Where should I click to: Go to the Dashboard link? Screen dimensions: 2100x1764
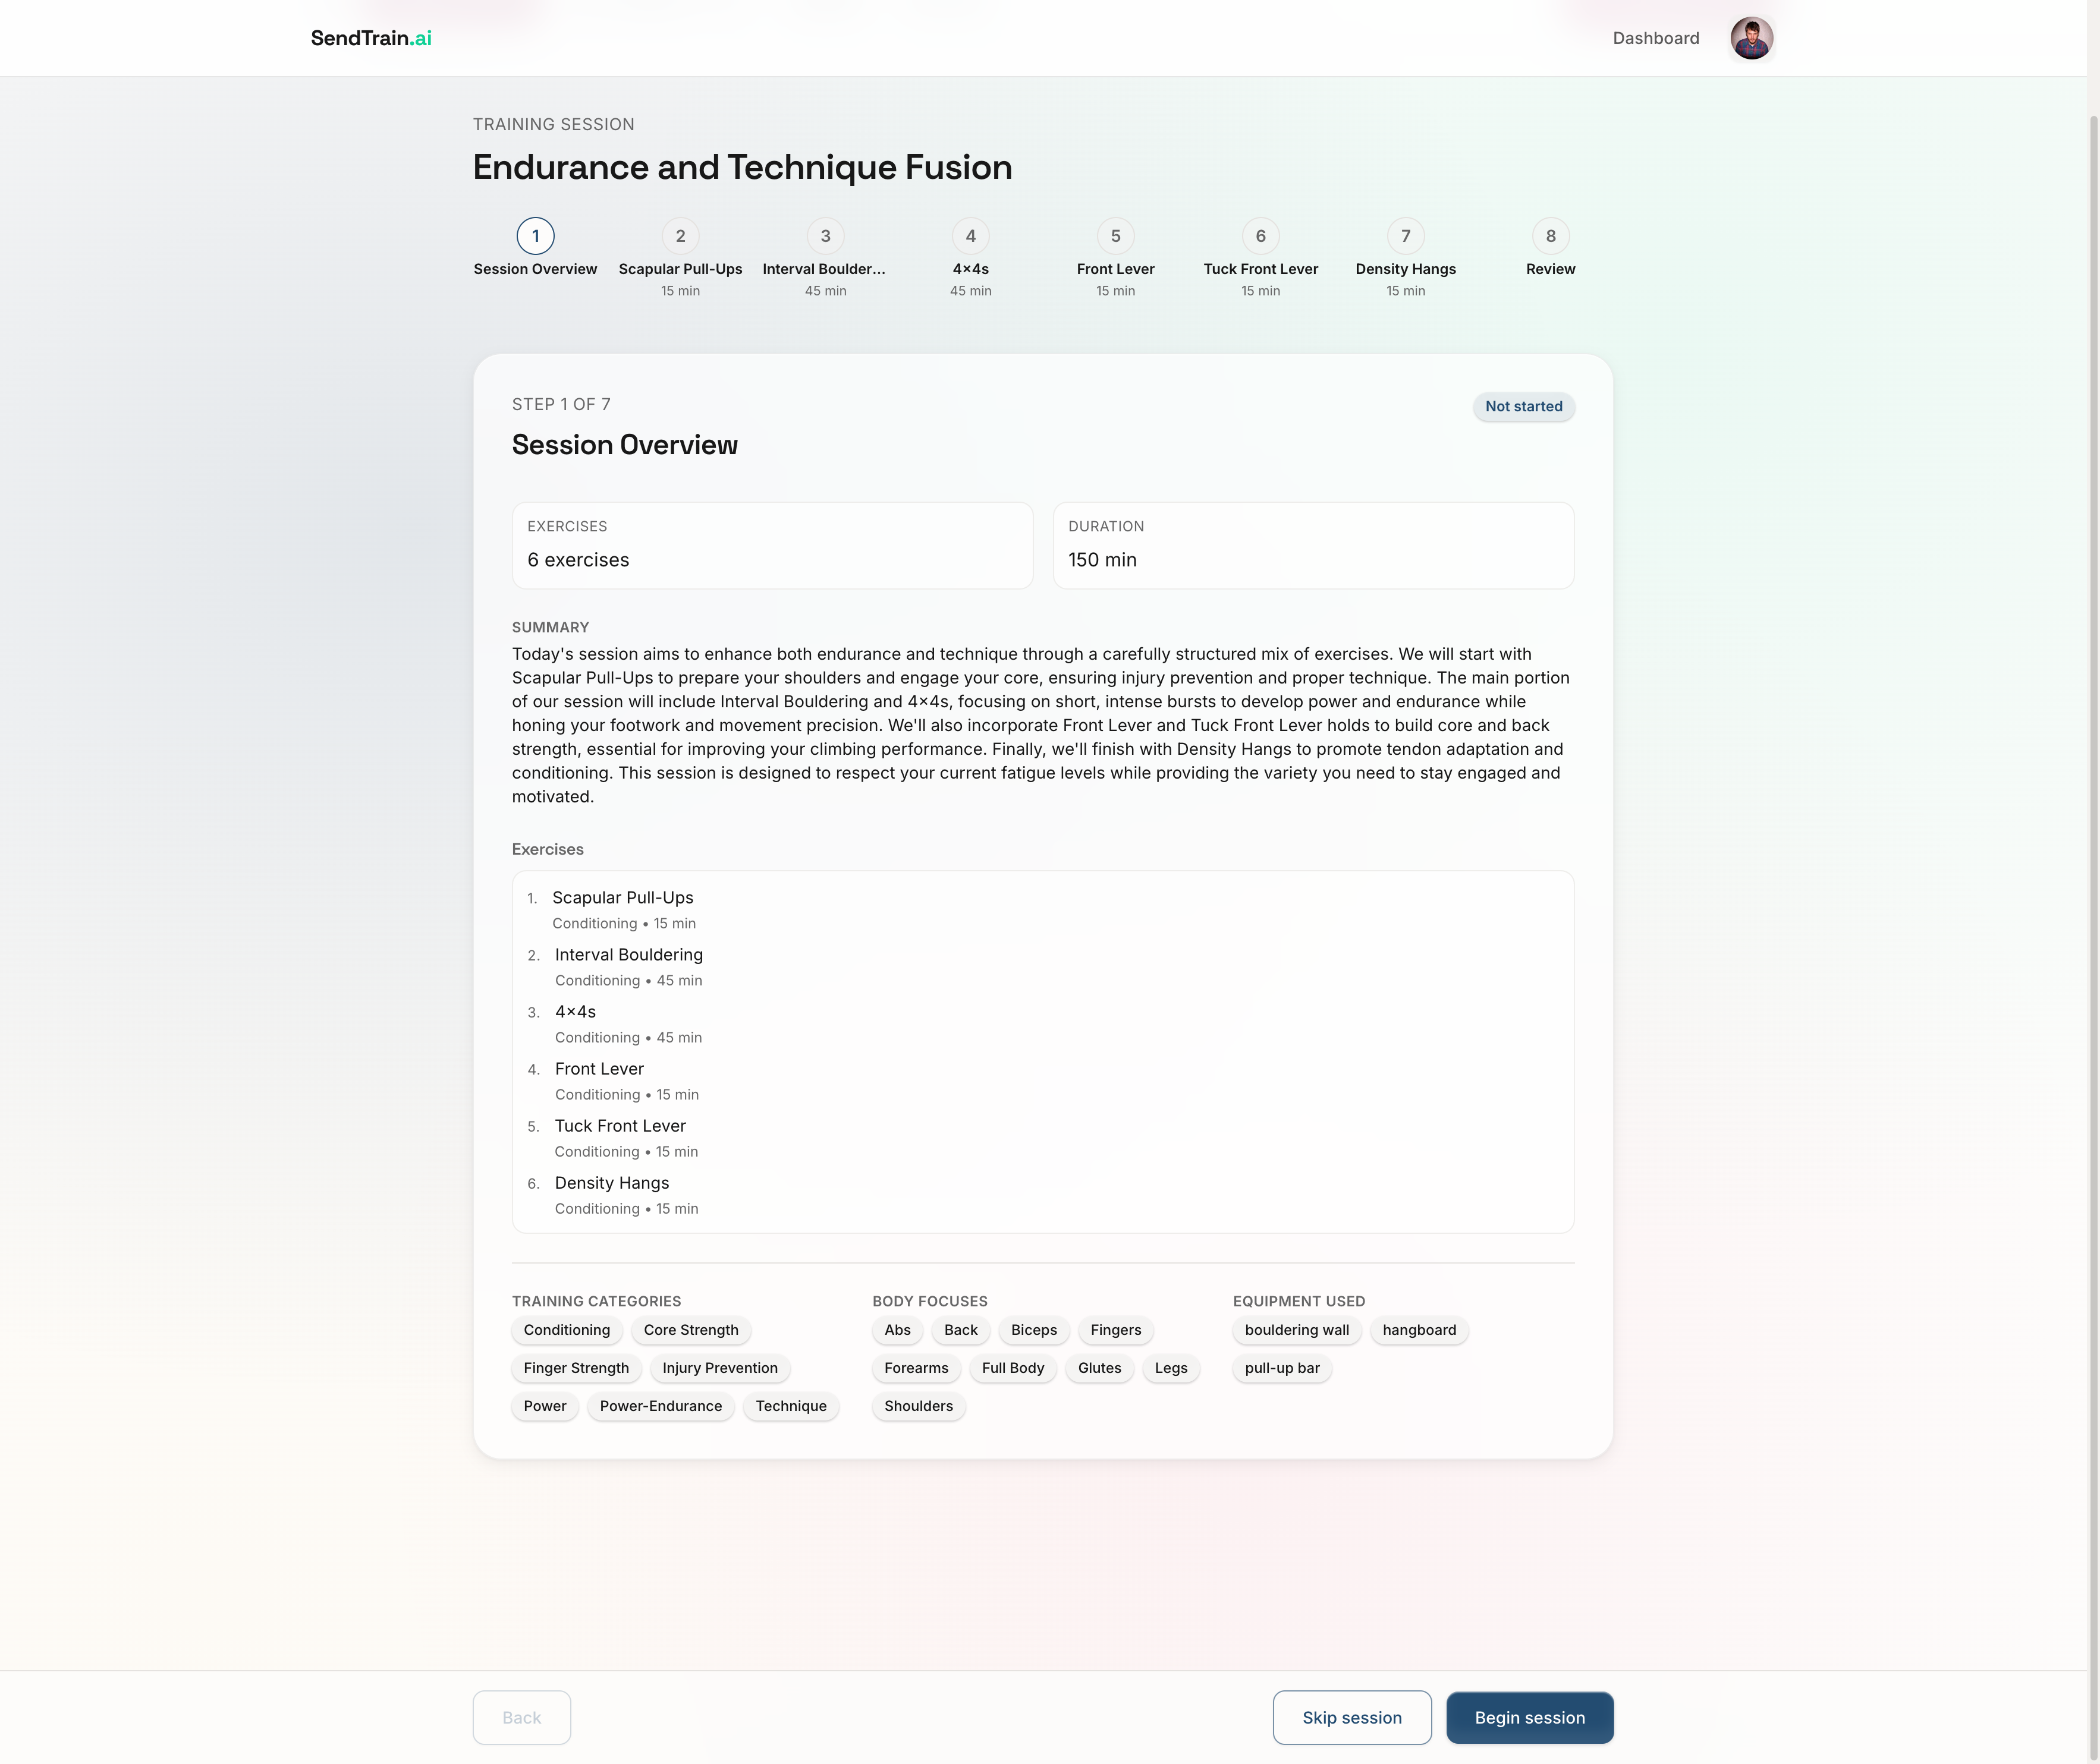(x=1655, y=38)
